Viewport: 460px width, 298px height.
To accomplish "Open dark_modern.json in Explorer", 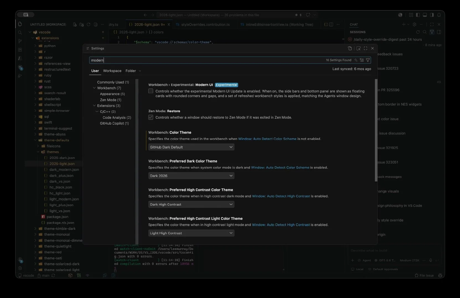I will point(64,170).
